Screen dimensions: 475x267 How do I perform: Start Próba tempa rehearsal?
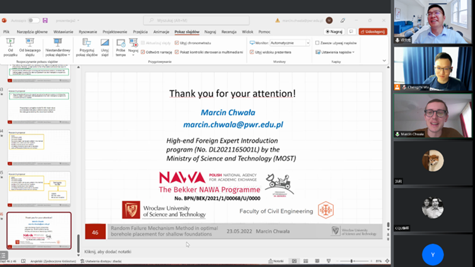[x=121, y=47]
